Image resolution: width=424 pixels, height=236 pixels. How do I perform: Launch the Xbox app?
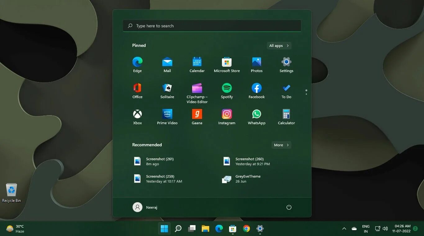138,117
